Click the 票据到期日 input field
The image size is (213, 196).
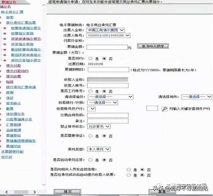(x=108, y=70)
